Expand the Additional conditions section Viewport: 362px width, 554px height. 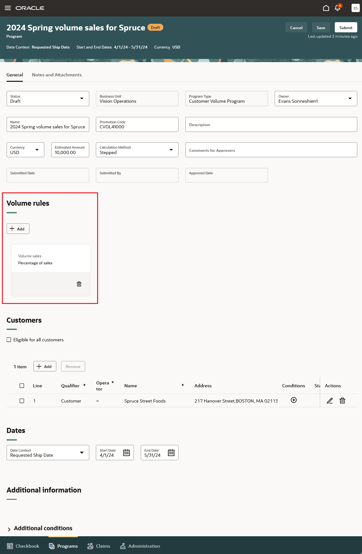[x=9, y=529]
